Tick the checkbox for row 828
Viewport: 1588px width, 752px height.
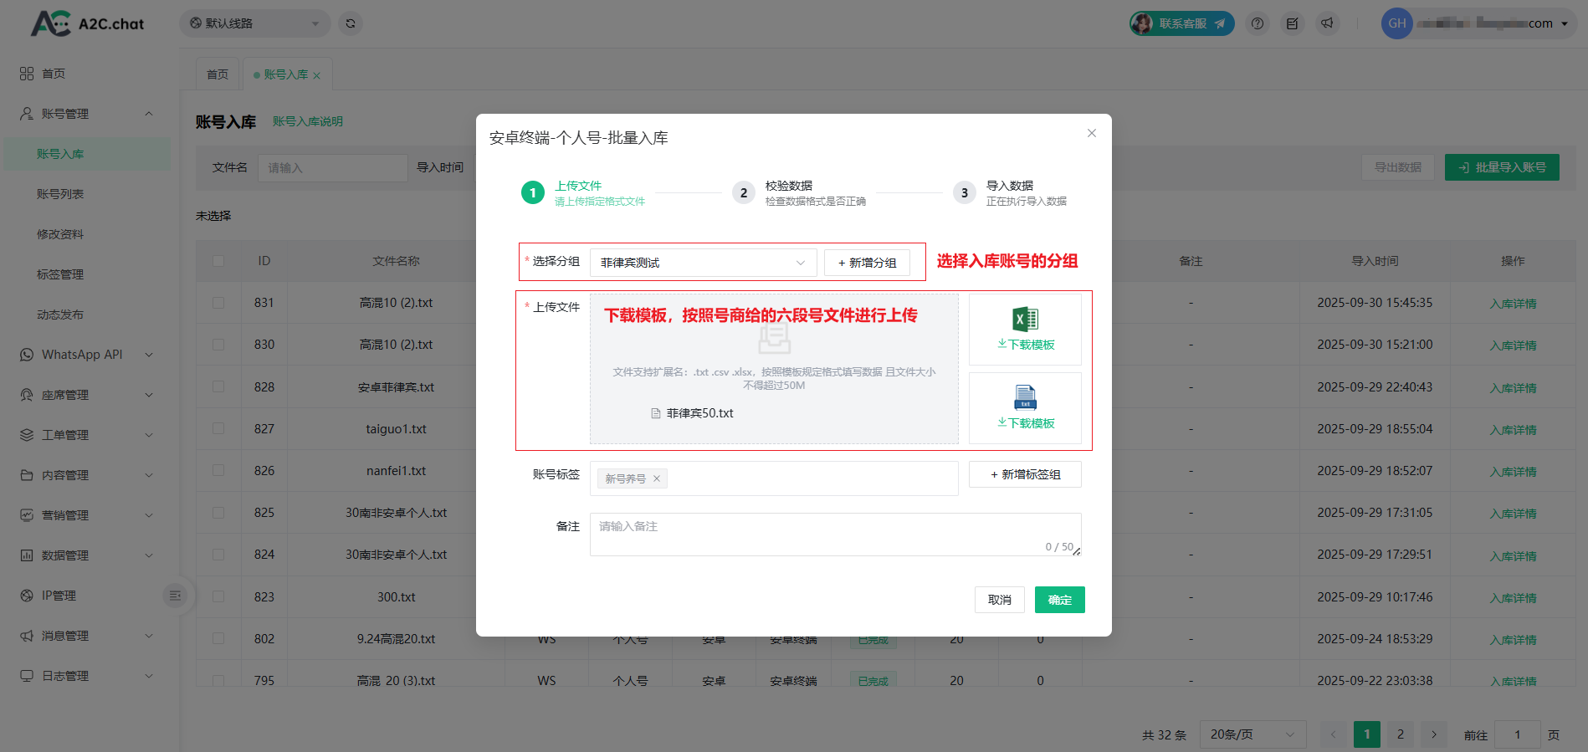[x=218, y=386]
